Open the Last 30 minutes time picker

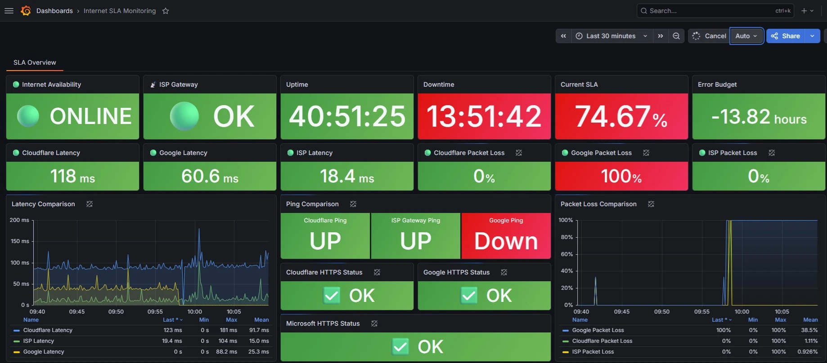tap(612, 36)
